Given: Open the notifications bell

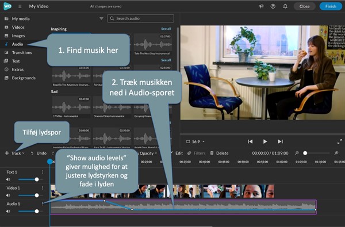Looking at the screenshot, I should 285,6.
